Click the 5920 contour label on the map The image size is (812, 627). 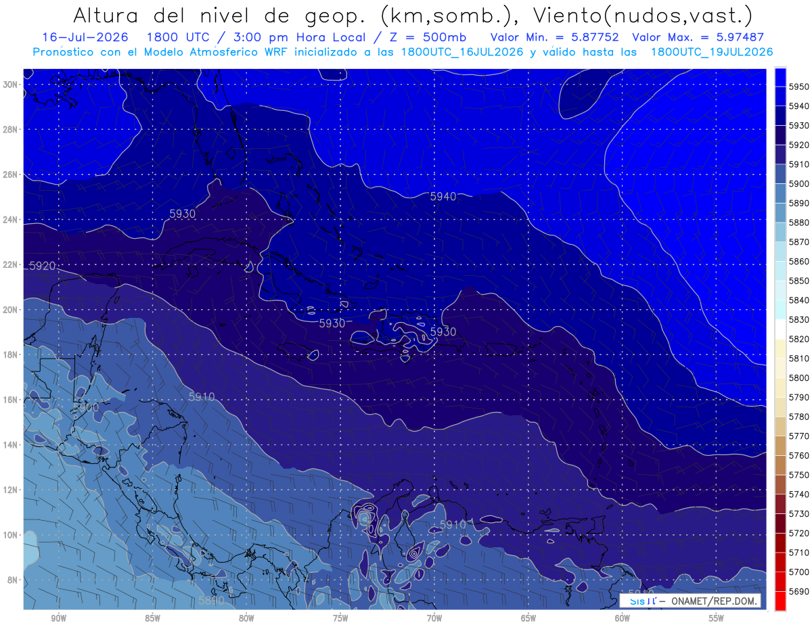(x=42, y=266)
